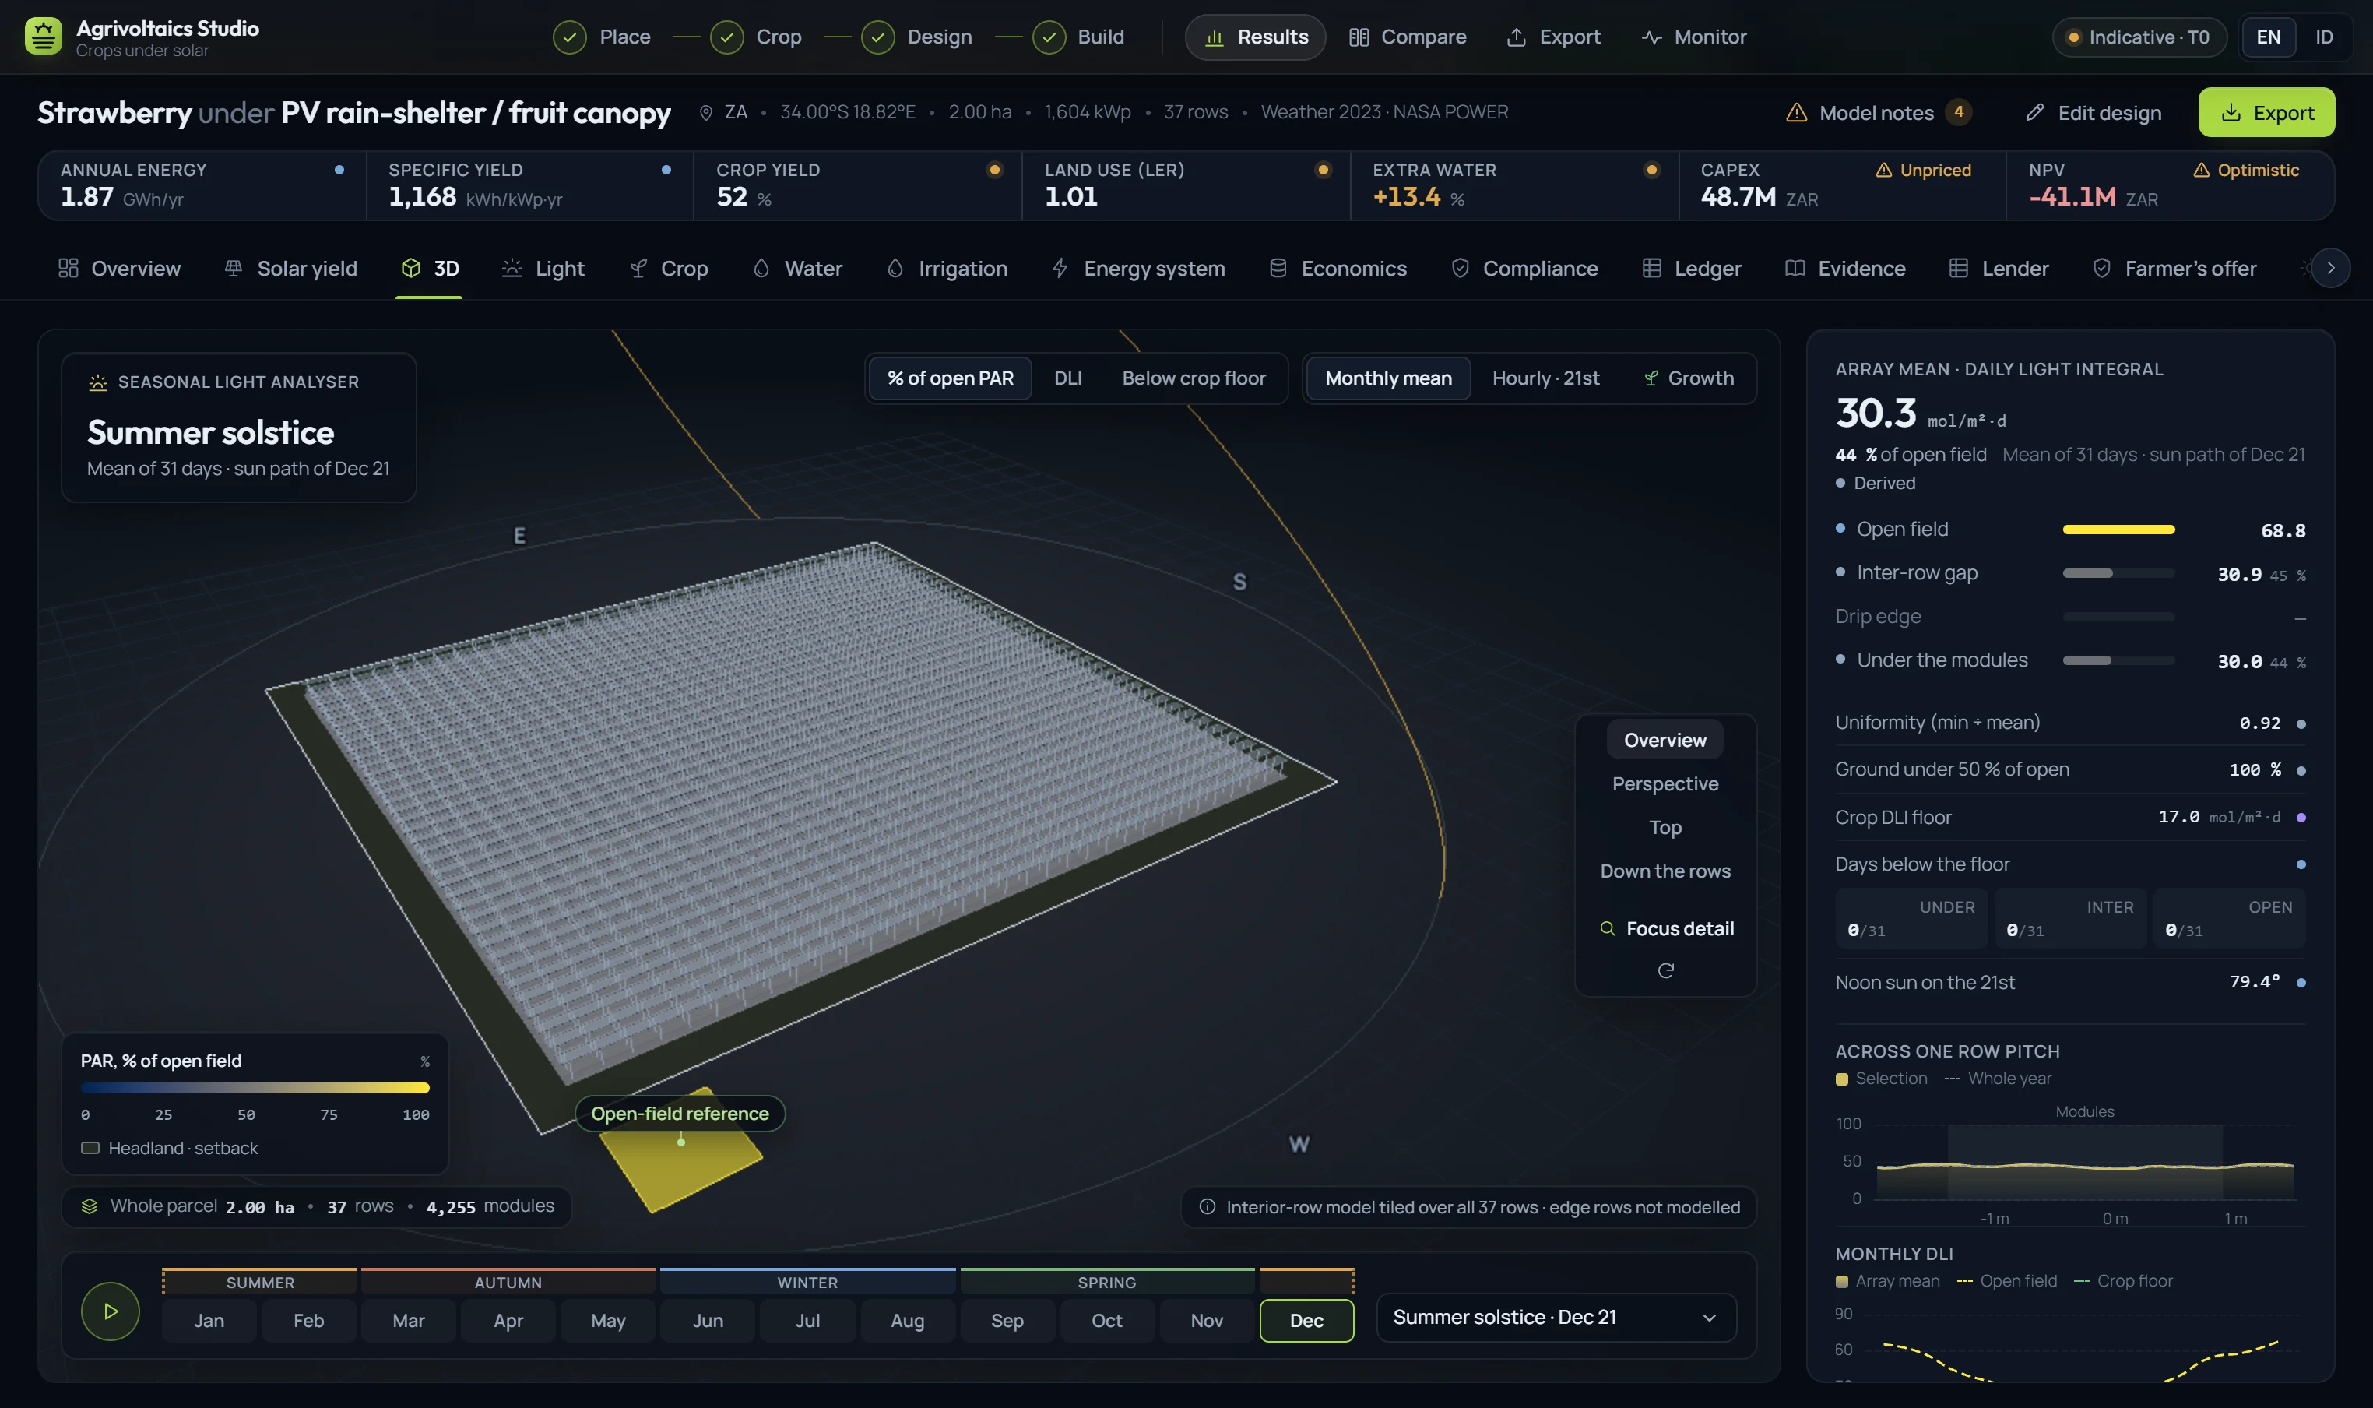Open the Results step in top bar

1256,37
